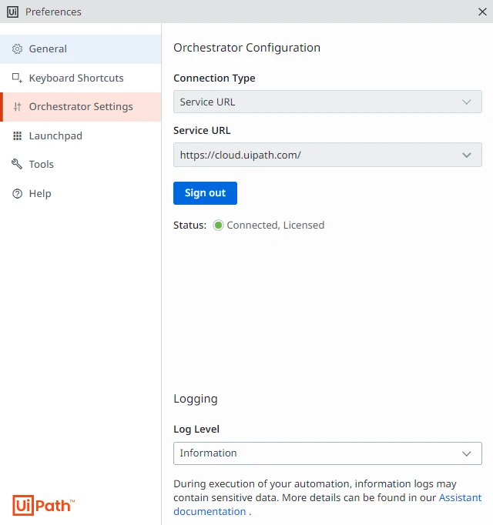
Task: Click the 'Log Level' label
Action: [196, 430]
